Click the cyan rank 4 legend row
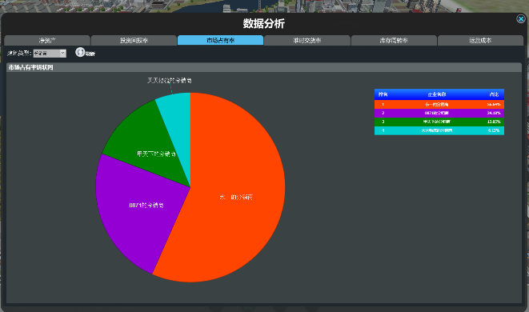Screen dimensions: 529x312 [439, 130]
